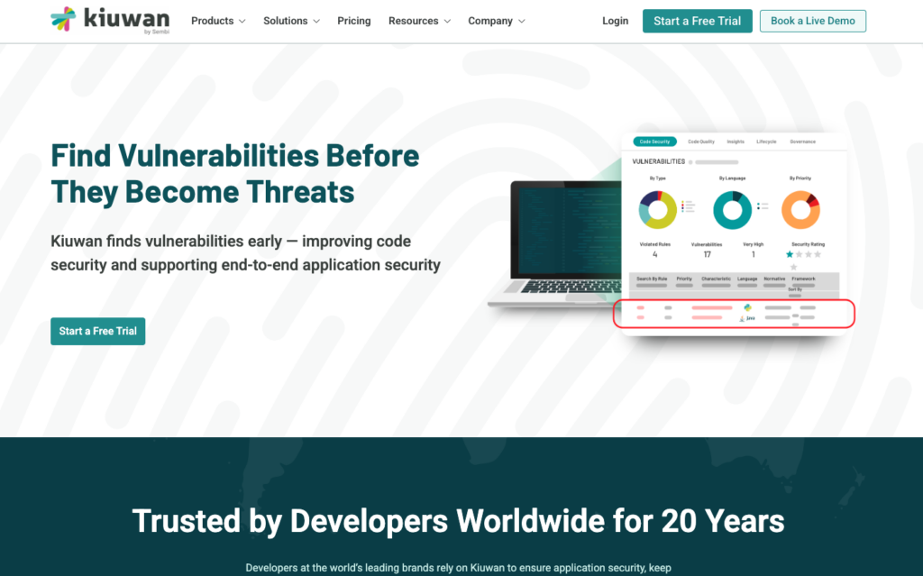
Task: Open the Company menu label
Action: click(490, 21)
